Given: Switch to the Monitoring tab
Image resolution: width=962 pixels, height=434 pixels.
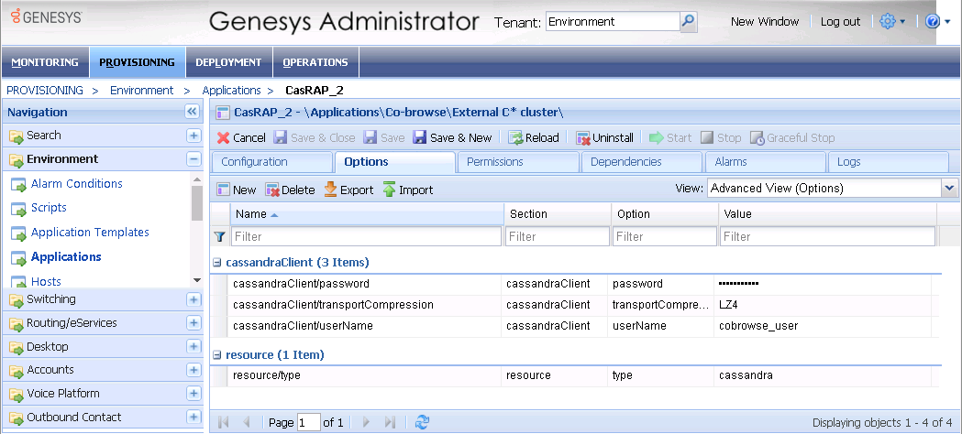Looking at the screenshot, I should coord(45,62).
